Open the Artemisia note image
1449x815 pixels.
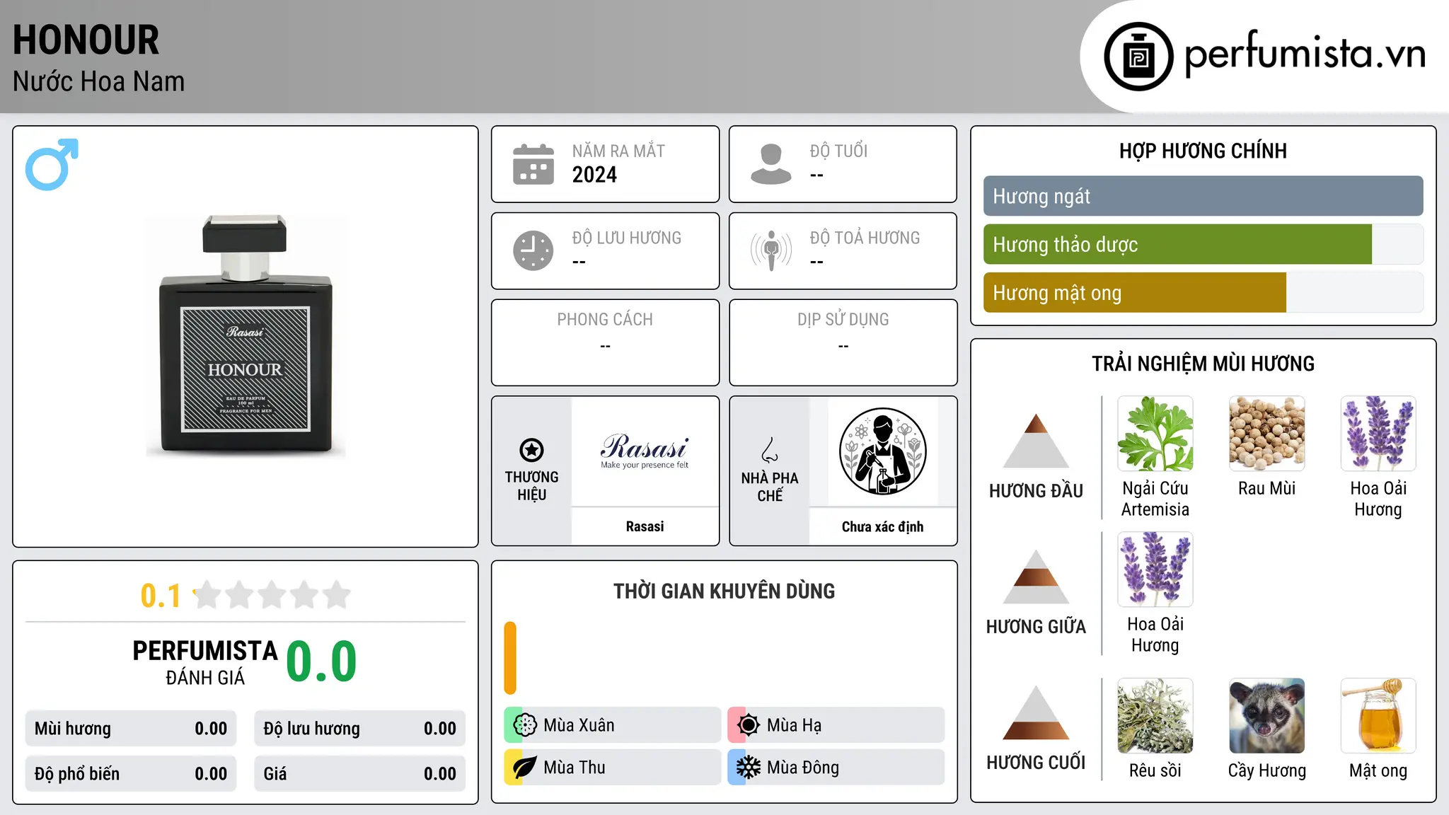point(1155,434)
